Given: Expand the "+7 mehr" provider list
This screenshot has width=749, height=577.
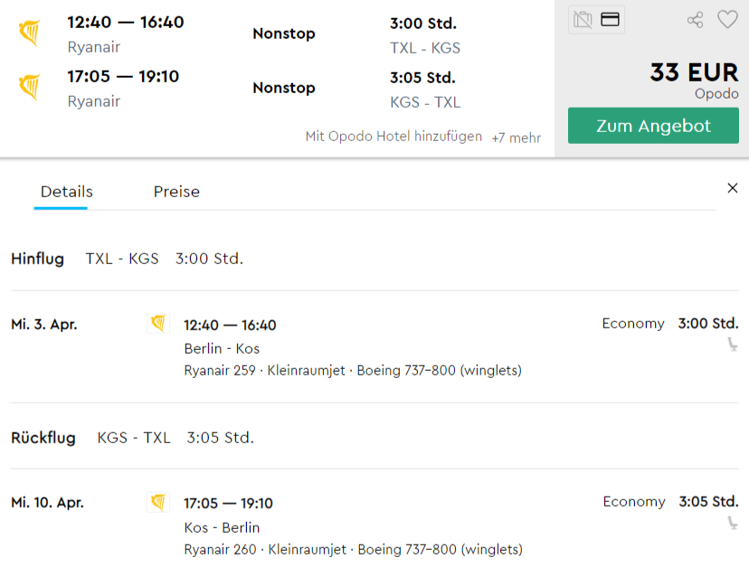Looking at the screenshot, I should [x=516, y=138].
